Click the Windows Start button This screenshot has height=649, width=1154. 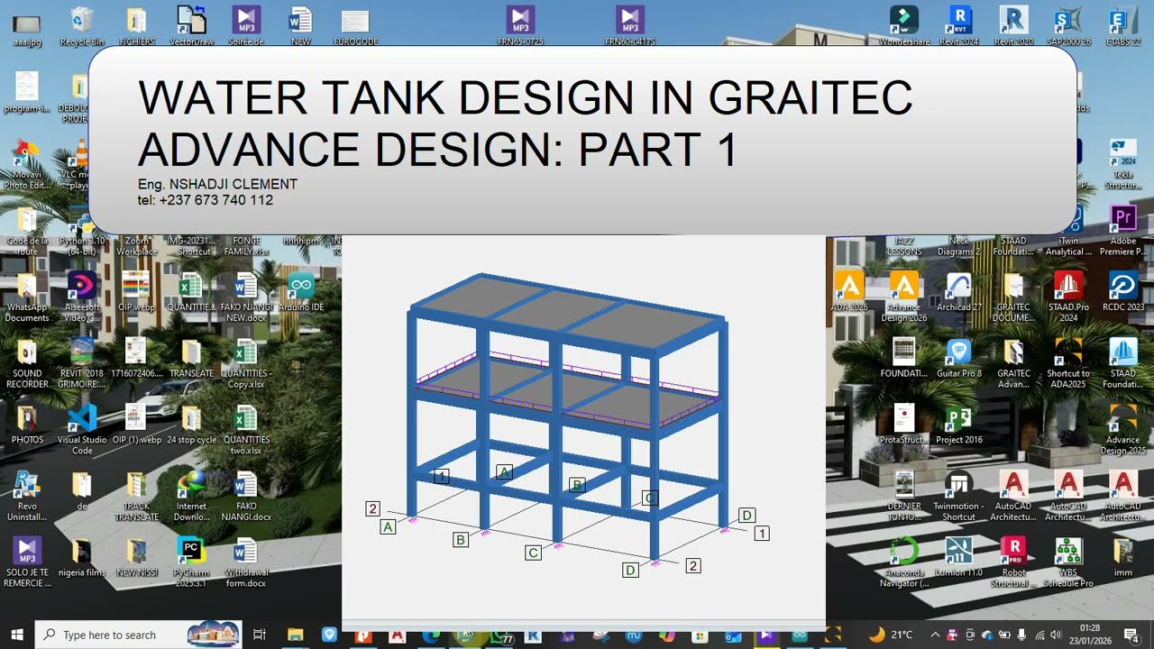coord(17,635)
